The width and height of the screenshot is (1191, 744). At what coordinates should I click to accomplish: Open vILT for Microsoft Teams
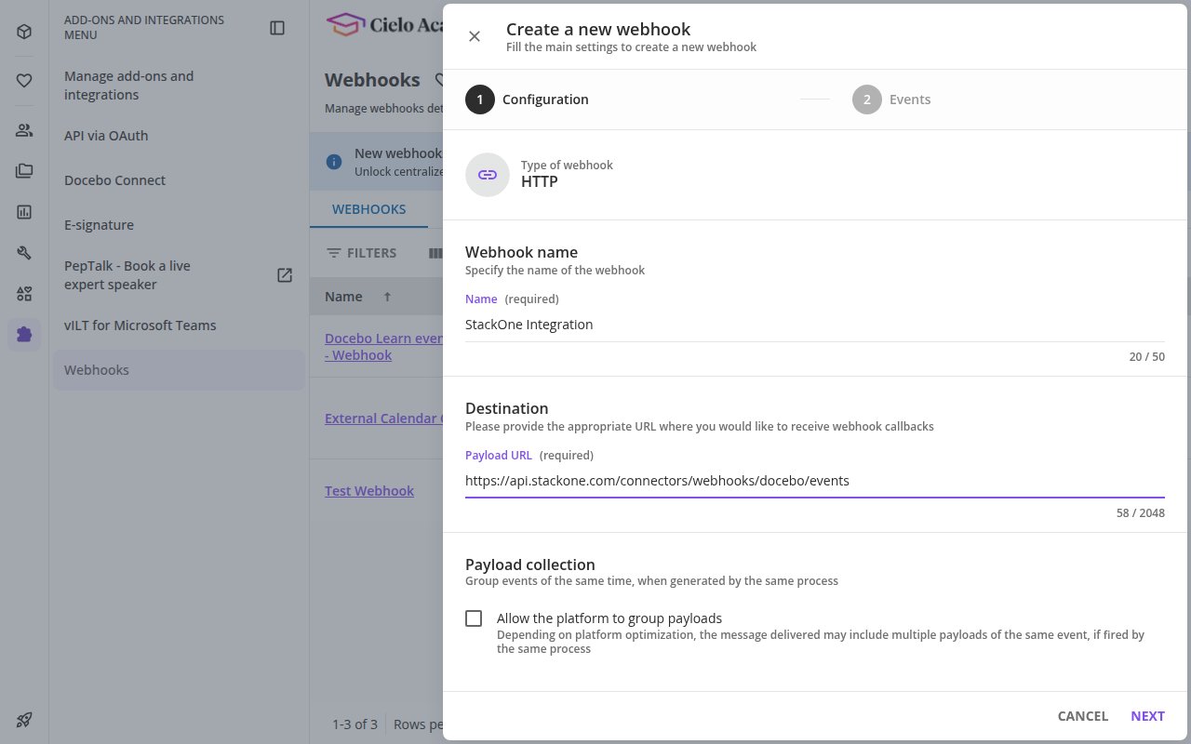179,325
